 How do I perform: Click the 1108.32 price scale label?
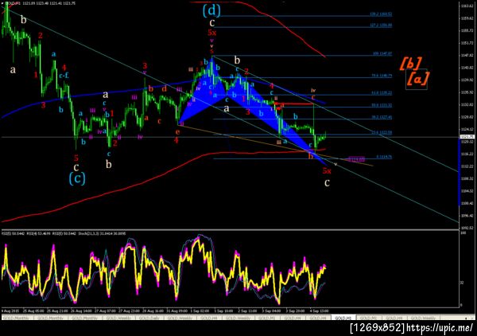(468, 179)
